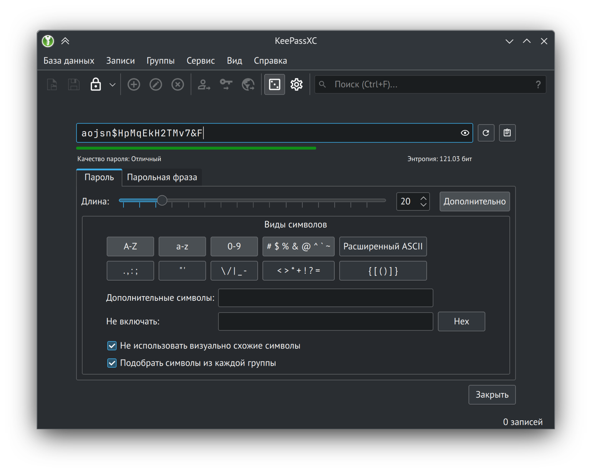Click the edit entry pencil icon
Viewport: 592px width, 473px height.
coord(156,84)
